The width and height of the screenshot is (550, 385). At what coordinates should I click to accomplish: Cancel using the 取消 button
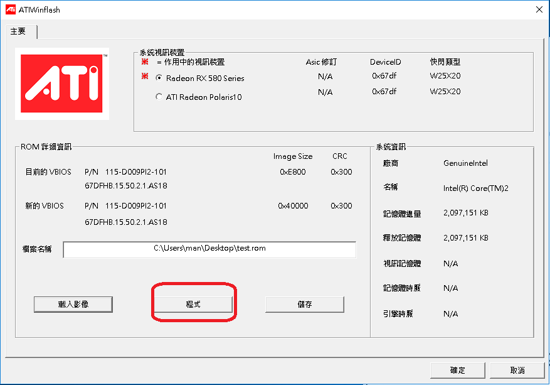(x=517, y=371)
